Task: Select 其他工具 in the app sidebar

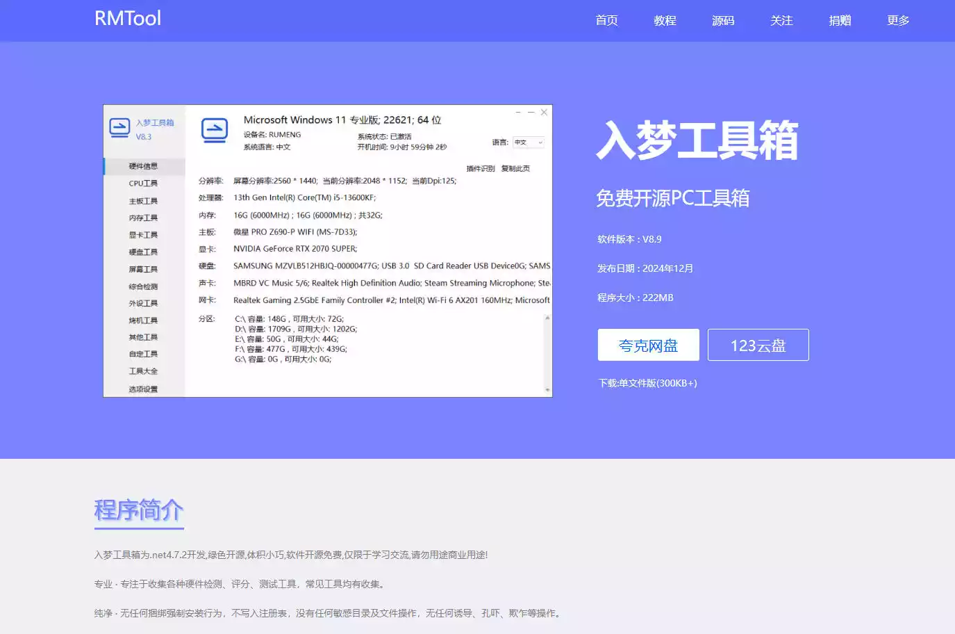Action: 143,337
